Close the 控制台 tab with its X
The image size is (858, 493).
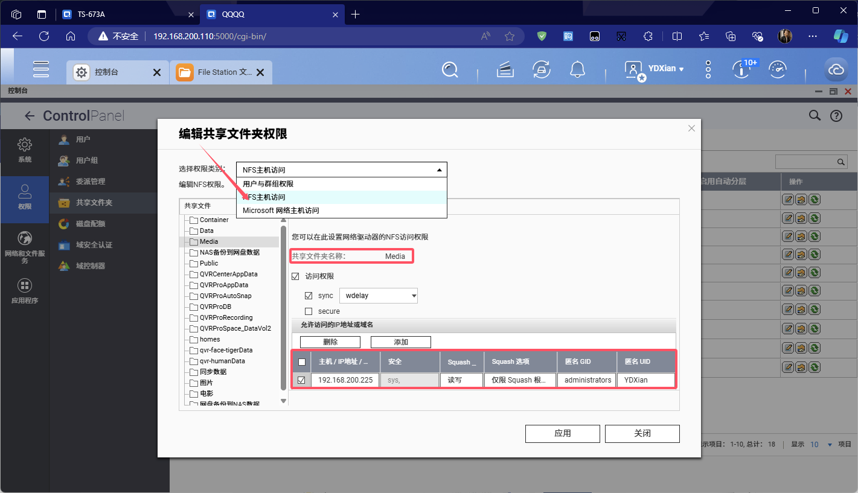[x=157, y=72]
